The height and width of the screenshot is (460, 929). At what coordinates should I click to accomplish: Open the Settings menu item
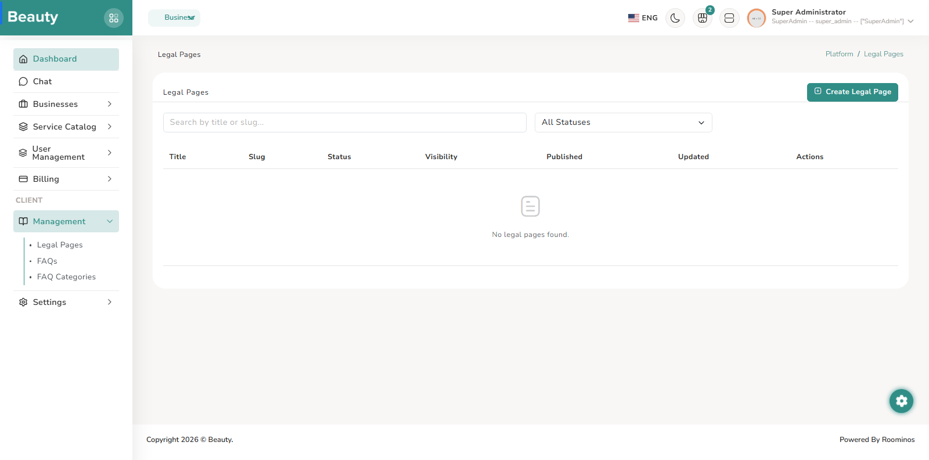[66, 302]
